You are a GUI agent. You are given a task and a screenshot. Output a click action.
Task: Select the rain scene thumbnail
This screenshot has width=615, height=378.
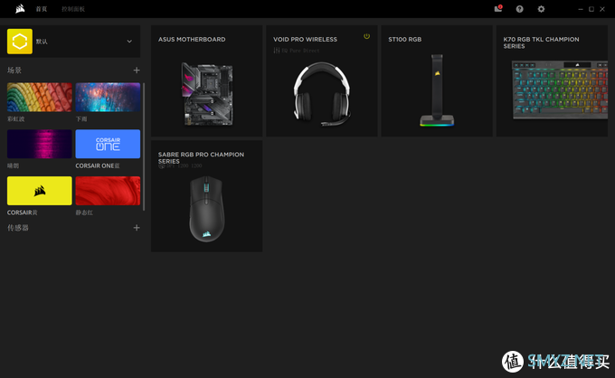click(108, 98)
